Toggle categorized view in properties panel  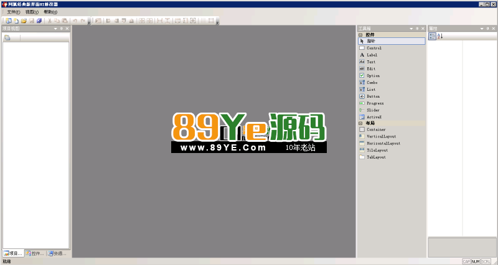[432, 36]
